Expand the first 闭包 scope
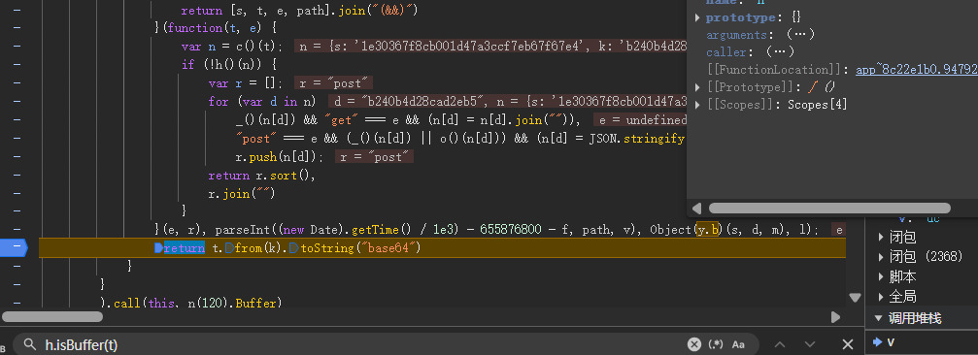This screenshot has height=355, width=978. pos(881,237)
